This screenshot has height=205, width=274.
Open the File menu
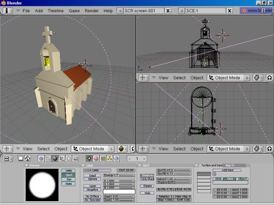point(26,11)
